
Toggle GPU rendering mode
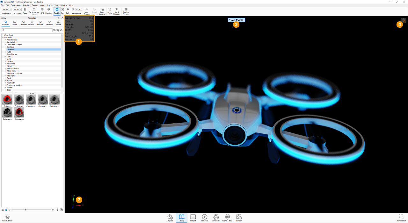(x=42, y=11)
